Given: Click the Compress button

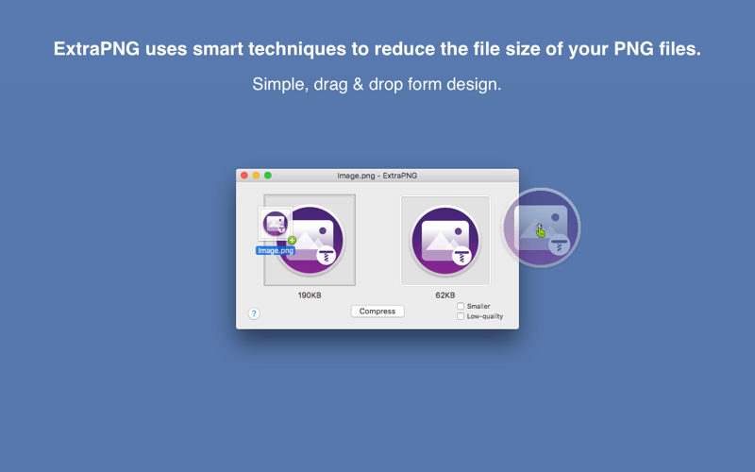Looking at the screenshot, I should click(377, 312).
